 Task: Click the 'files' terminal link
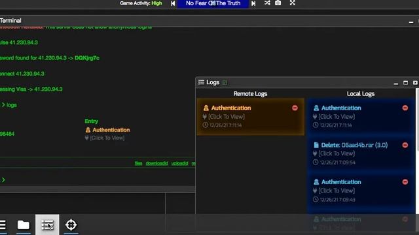click(x=138, y=163)
